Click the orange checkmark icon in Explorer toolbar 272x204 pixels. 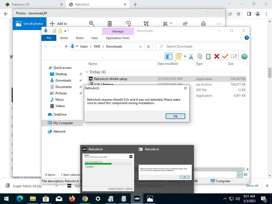tap(225, 56)
